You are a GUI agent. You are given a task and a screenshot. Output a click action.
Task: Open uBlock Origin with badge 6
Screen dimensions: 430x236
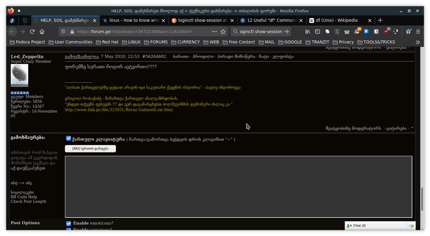click(386, 31)
